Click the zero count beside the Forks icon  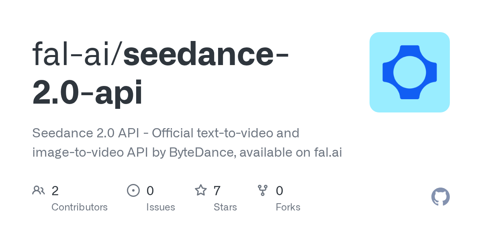280,190
